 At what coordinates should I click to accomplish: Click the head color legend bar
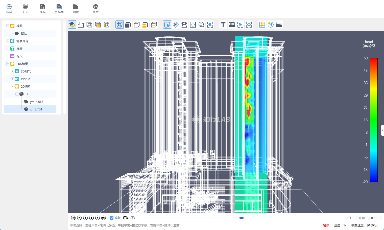point(374,120)
